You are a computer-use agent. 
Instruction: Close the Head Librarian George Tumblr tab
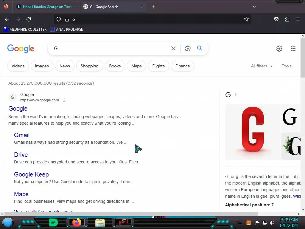pos(75,7)
